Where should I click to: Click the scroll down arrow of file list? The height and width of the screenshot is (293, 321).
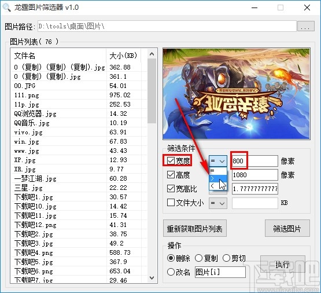pyautogui.click(x=152, y=278)
